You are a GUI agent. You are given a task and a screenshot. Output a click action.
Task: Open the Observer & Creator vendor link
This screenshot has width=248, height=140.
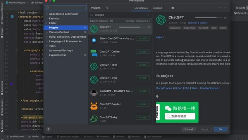[197, 23]
